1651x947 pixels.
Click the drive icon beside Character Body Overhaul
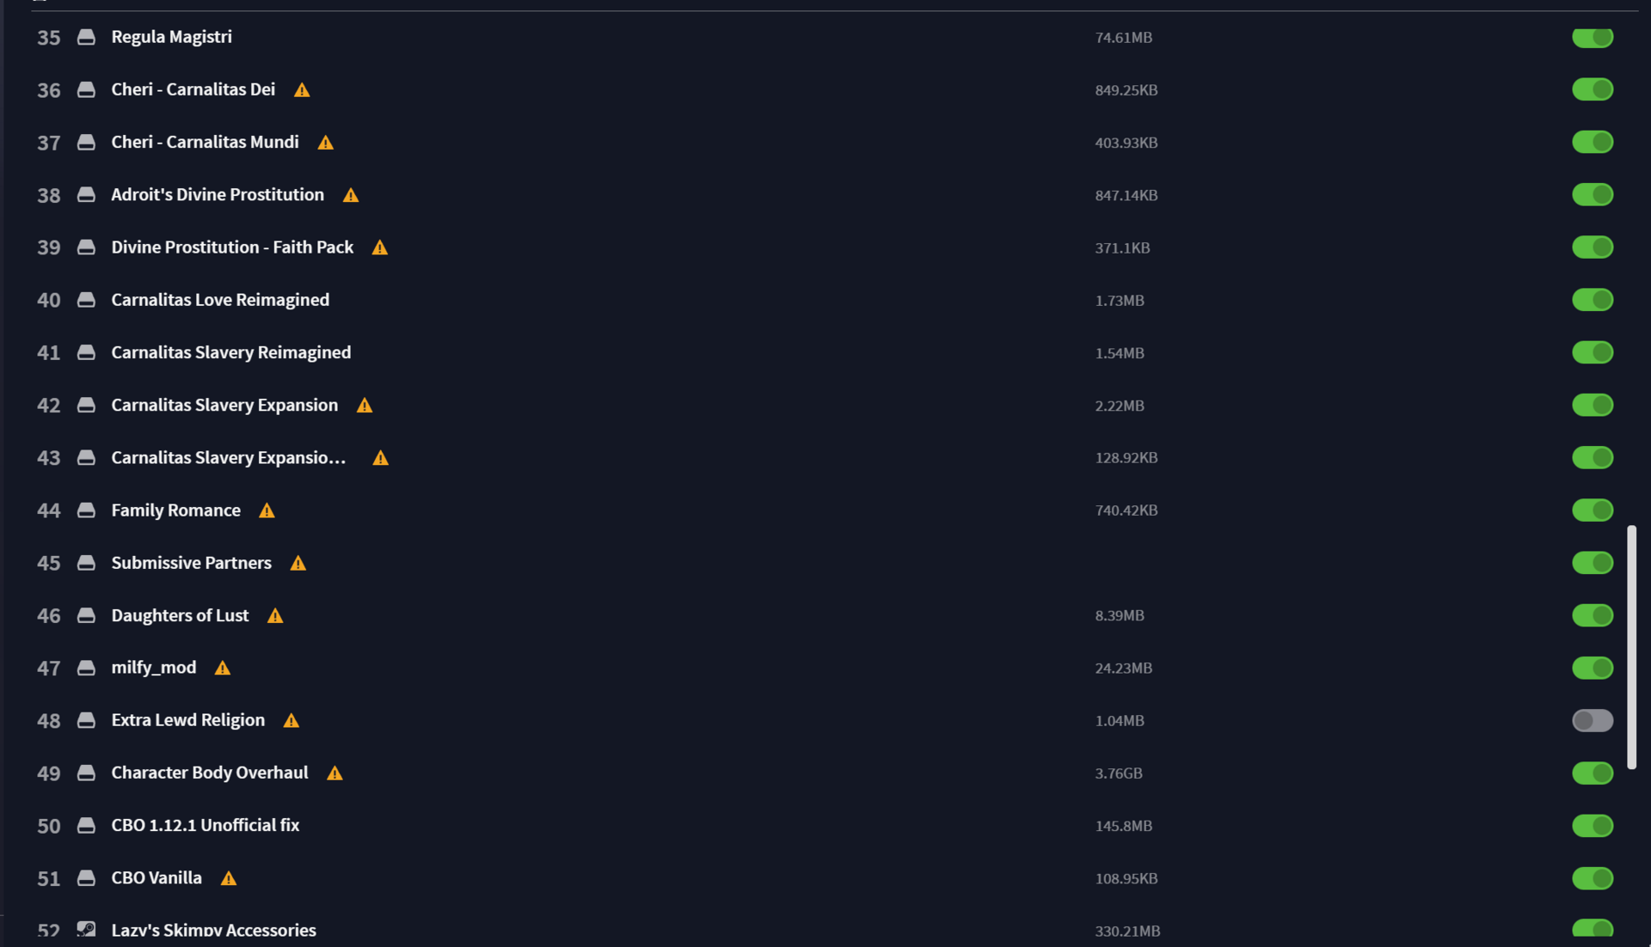coord(86,773)
